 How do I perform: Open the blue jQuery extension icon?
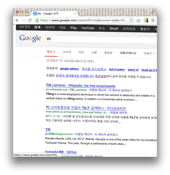[x=139, y=20]
